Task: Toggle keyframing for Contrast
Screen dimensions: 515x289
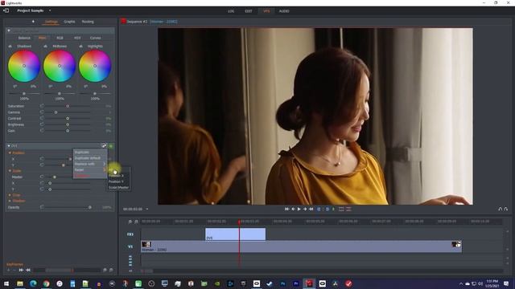Action: (x=42, y=118)
